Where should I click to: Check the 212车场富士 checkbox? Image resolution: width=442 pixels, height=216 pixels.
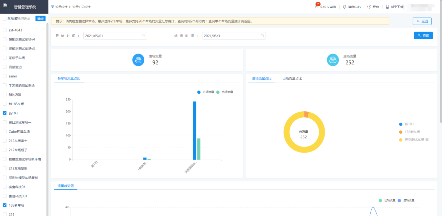pyautogui.click(x=5, y=141)
